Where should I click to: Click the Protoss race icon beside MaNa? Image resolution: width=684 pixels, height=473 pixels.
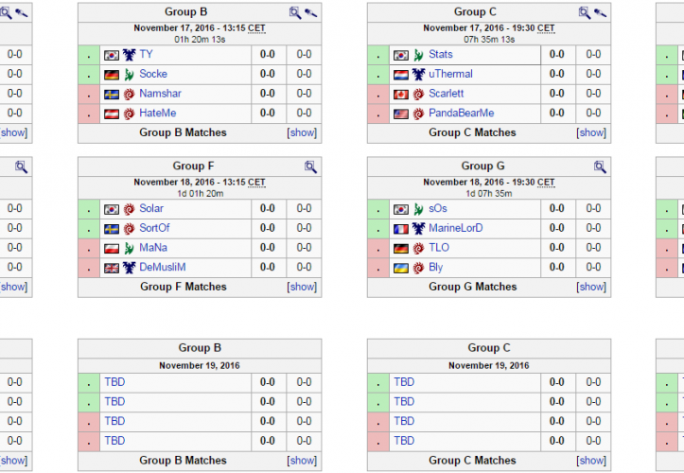(129, 248)
